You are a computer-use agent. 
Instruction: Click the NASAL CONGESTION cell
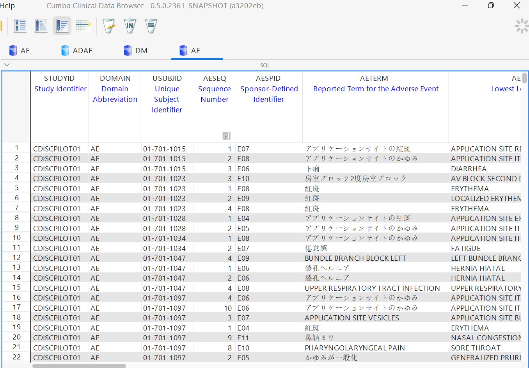tap(486, 338)
